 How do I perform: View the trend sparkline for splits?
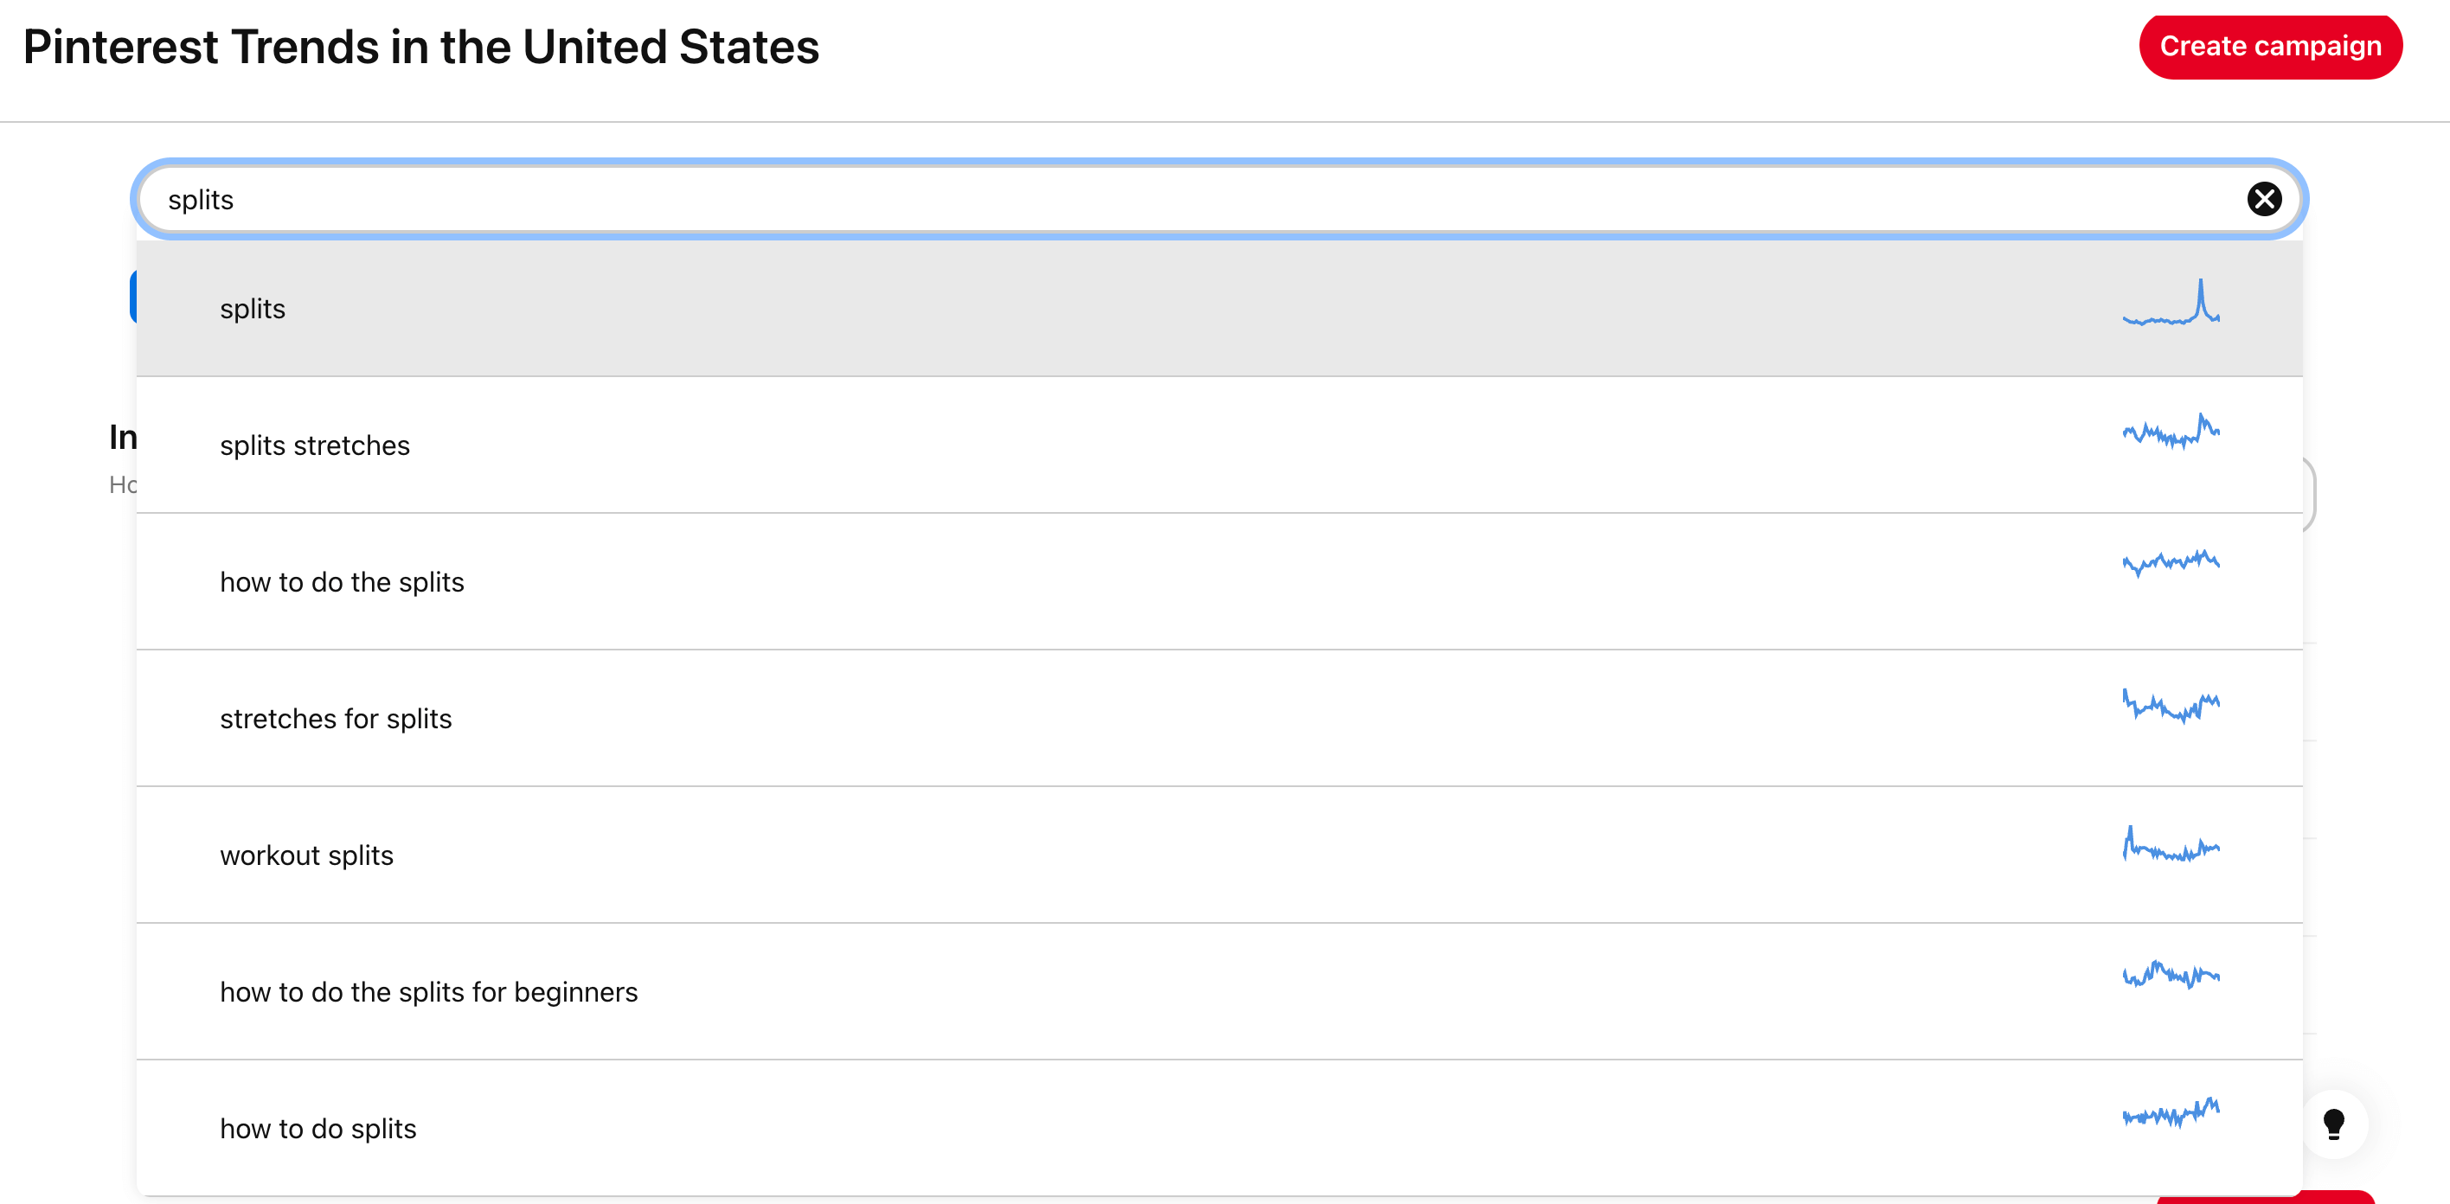coord(2171,302)
